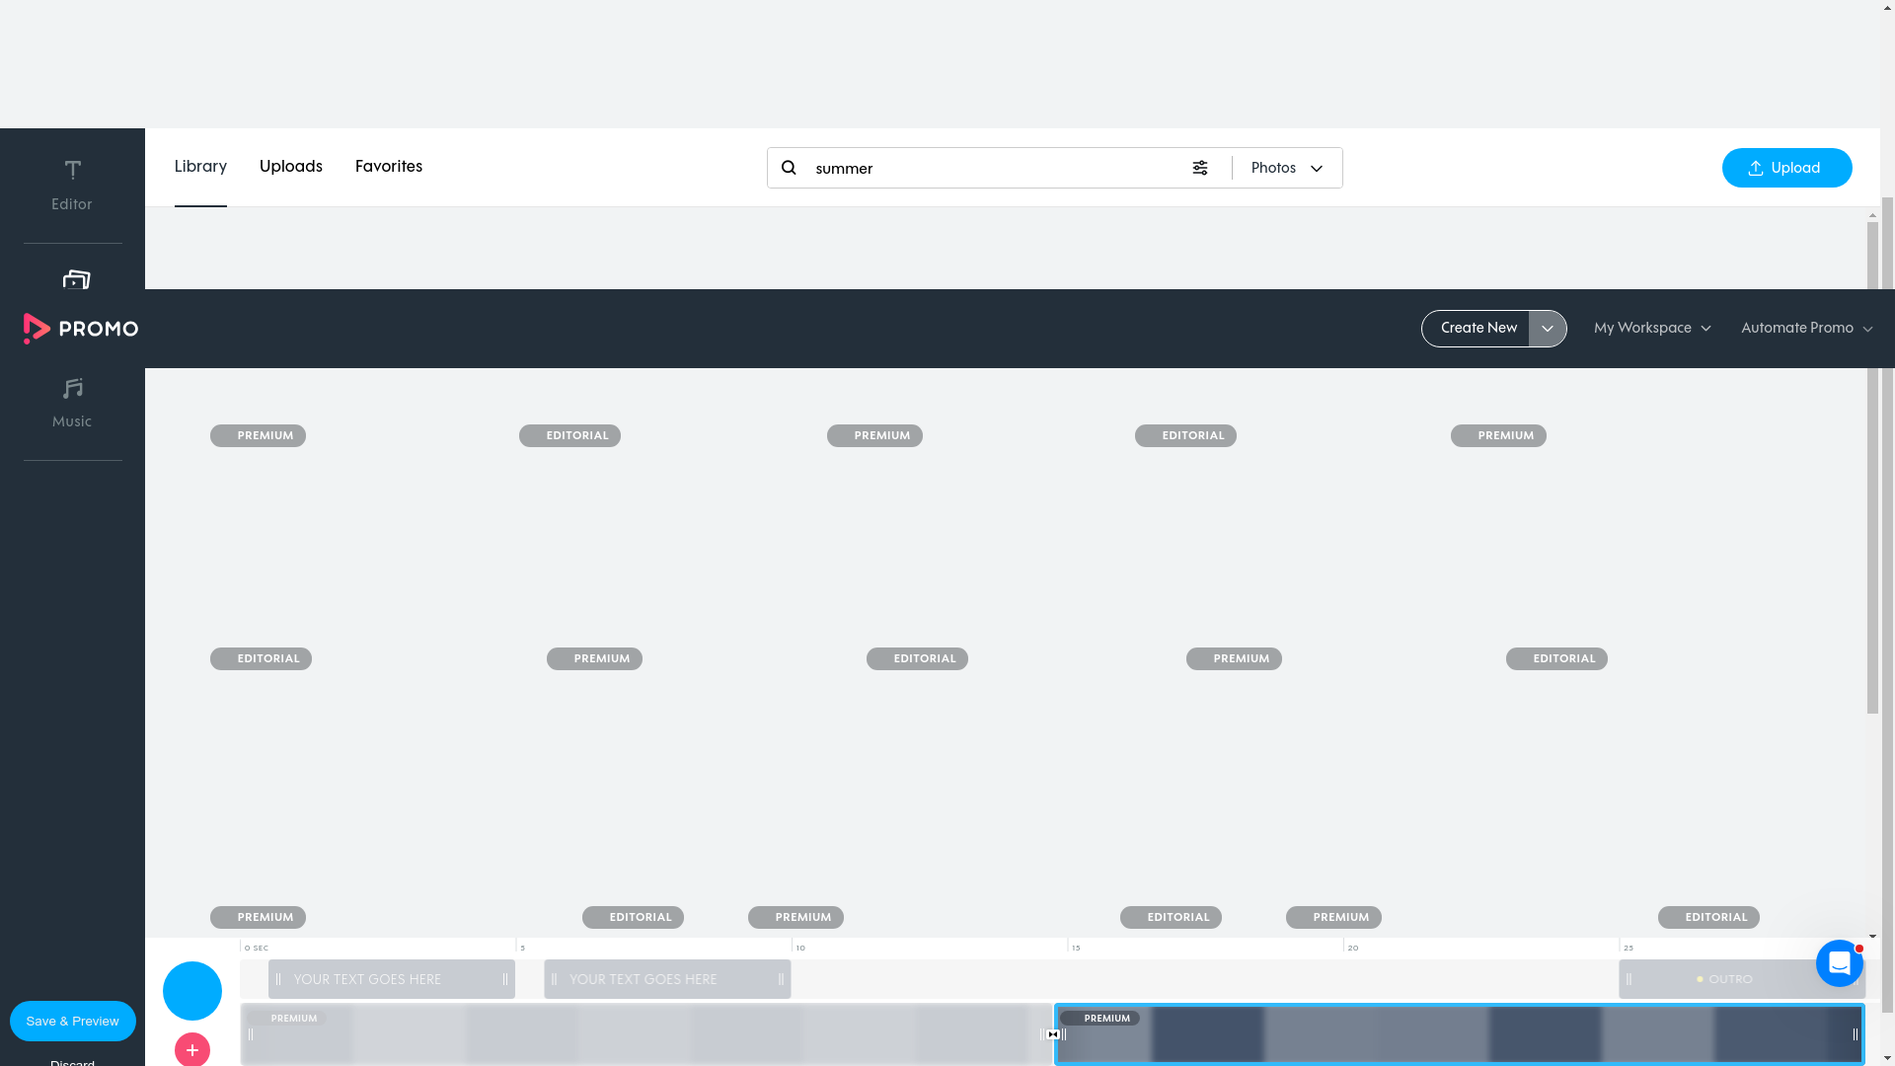1895x1066 pixels.
Task: Open the Editor text tool in sidebar
Action: click(x=72, y=186)
